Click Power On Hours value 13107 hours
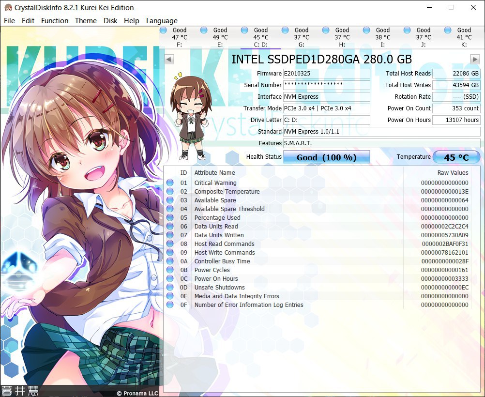Screen dimensions: 485x397 [456, 120]
